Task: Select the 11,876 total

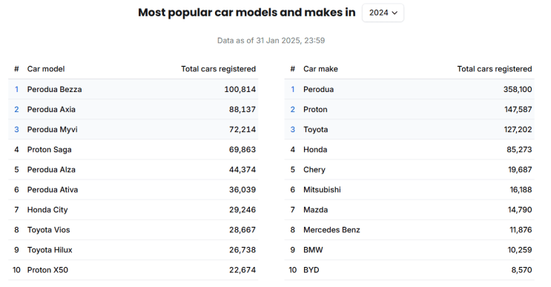Action: (521, 230)
